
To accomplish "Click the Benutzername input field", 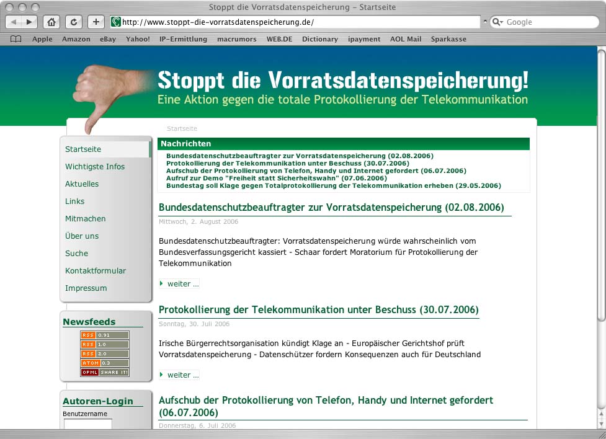I will [x=87, y=424].
